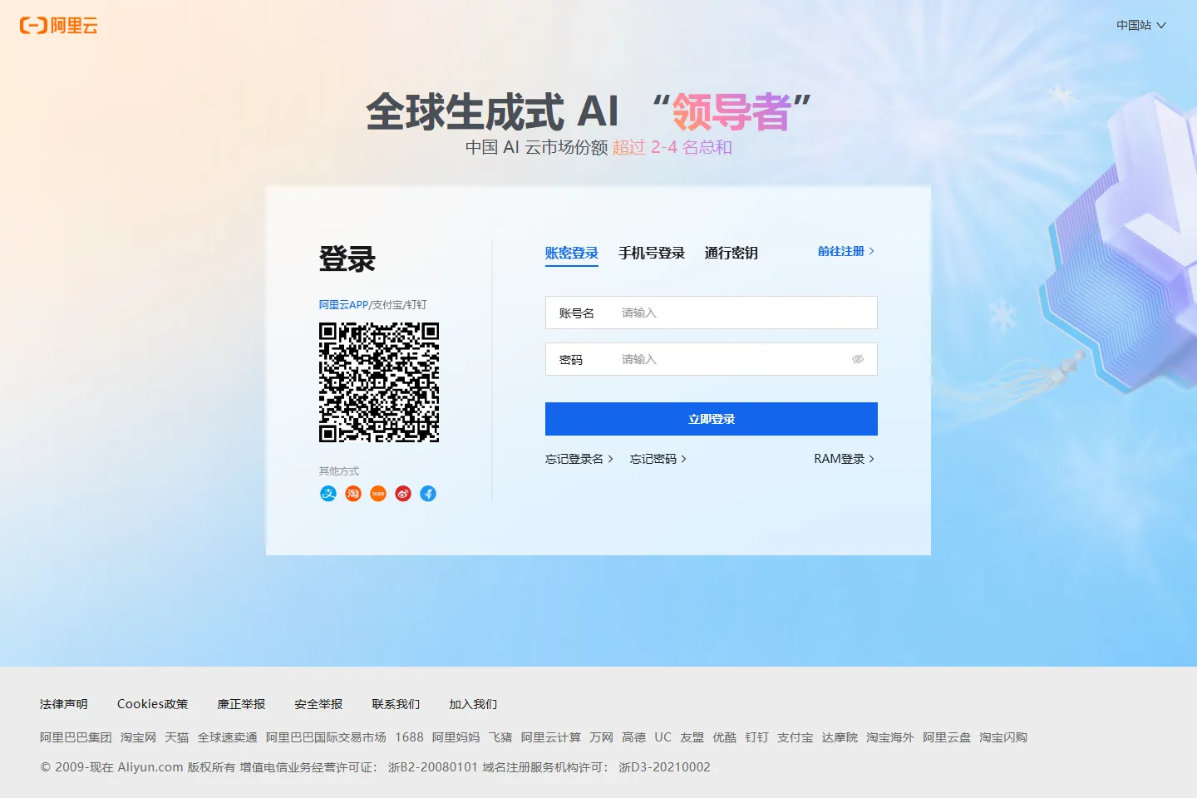Select the 通行密钥 tab
Screen dimensions: 1197x798
click(731, 253)
